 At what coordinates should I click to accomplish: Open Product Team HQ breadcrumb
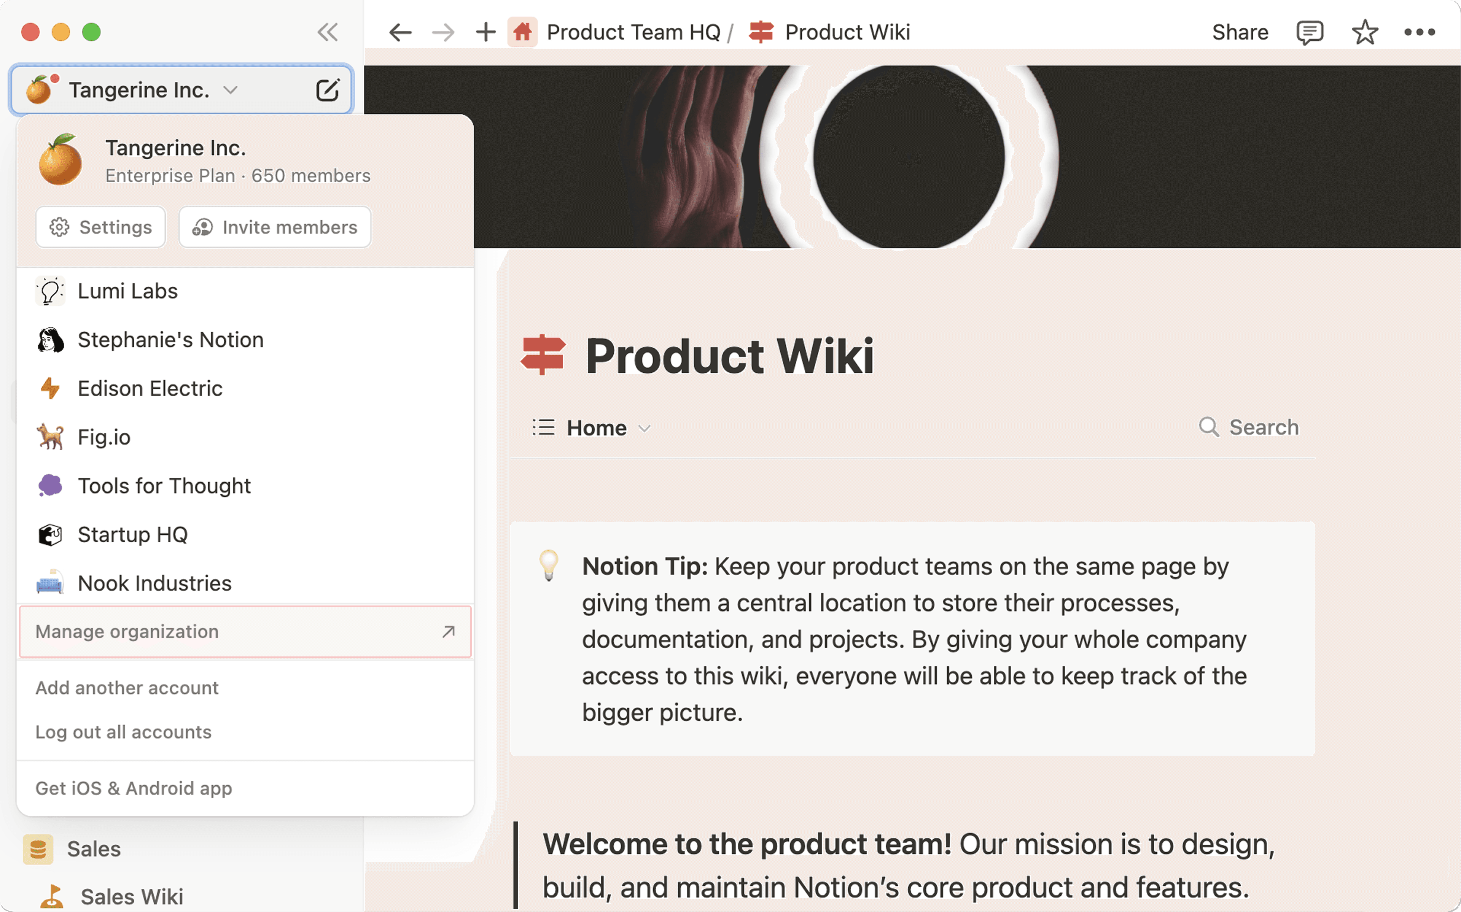click(633, 32)
